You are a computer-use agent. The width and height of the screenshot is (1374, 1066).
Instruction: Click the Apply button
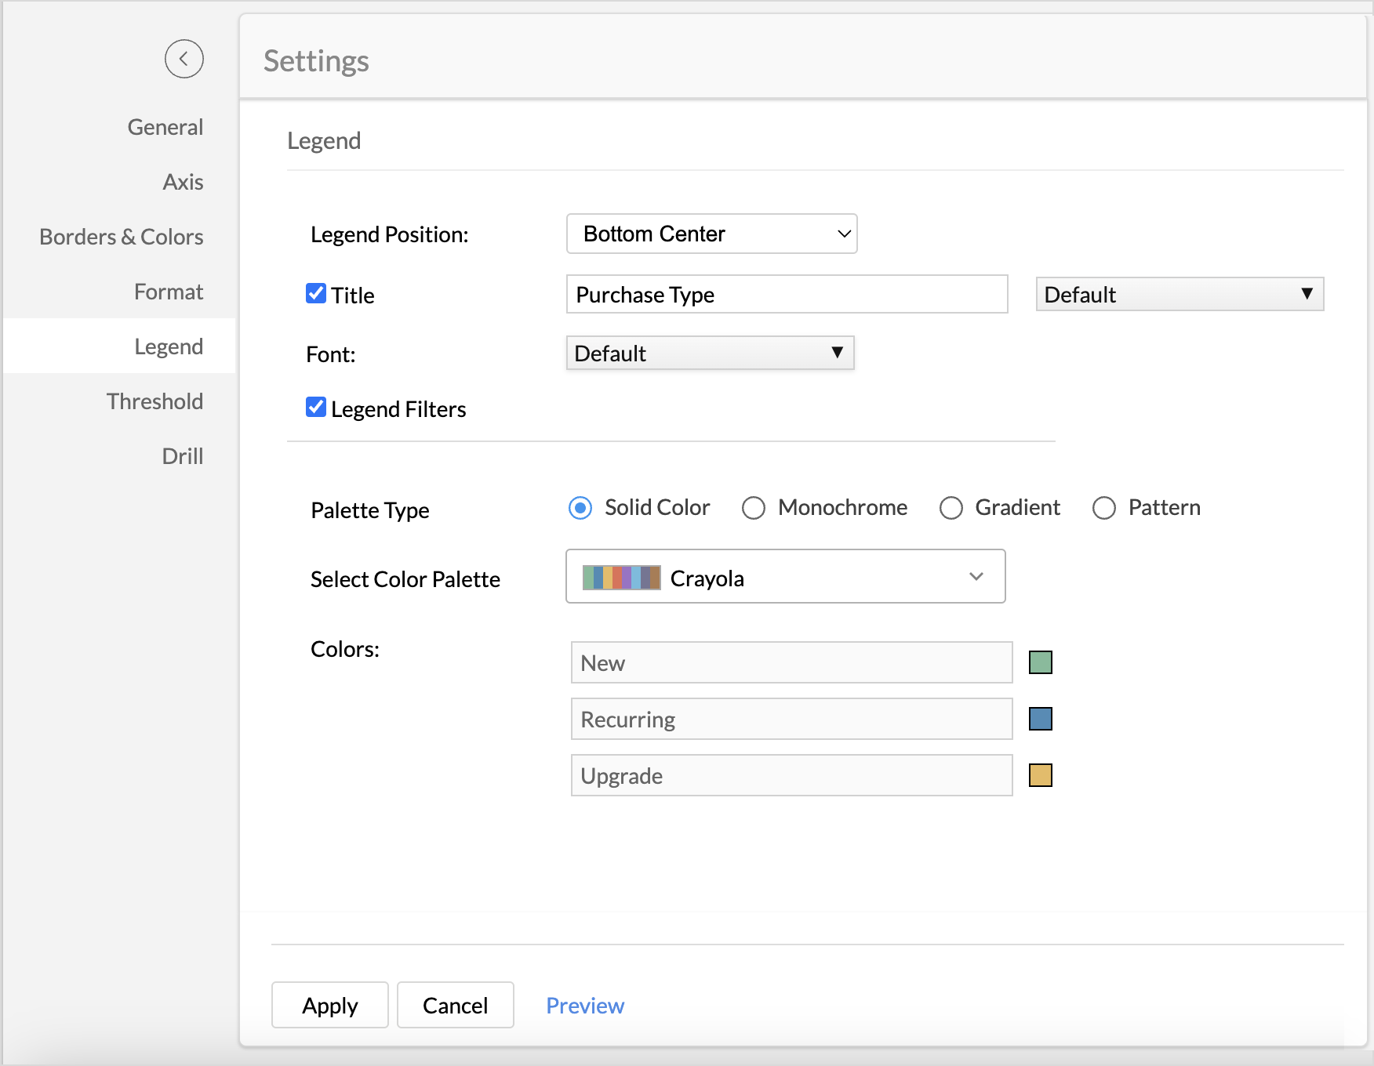pyautogui.click(x=329, y=1005)
